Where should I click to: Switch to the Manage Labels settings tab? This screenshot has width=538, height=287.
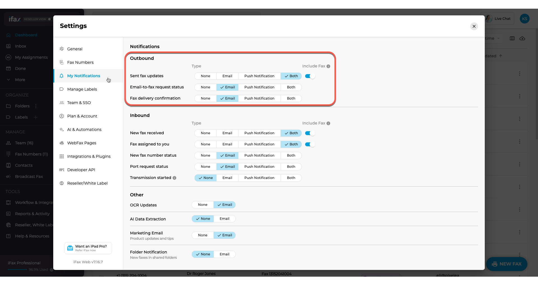pos(82,89)
